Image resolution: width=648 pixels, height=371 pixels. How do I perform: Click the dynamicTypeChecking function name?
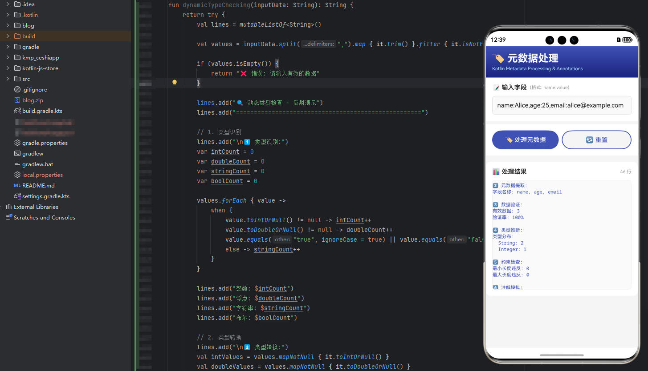pos(216,5)
